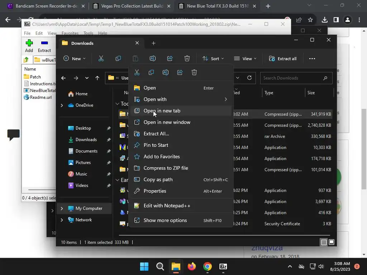Expand the My Computer tree node
The image size is (367, 275).
pyautogui.click(x=62, y=208)
